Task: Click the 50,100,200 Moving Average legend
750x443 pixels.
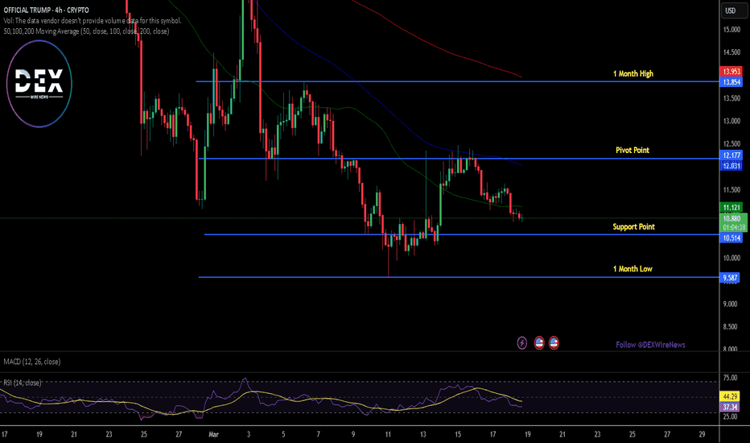Action: click(87, 31)
